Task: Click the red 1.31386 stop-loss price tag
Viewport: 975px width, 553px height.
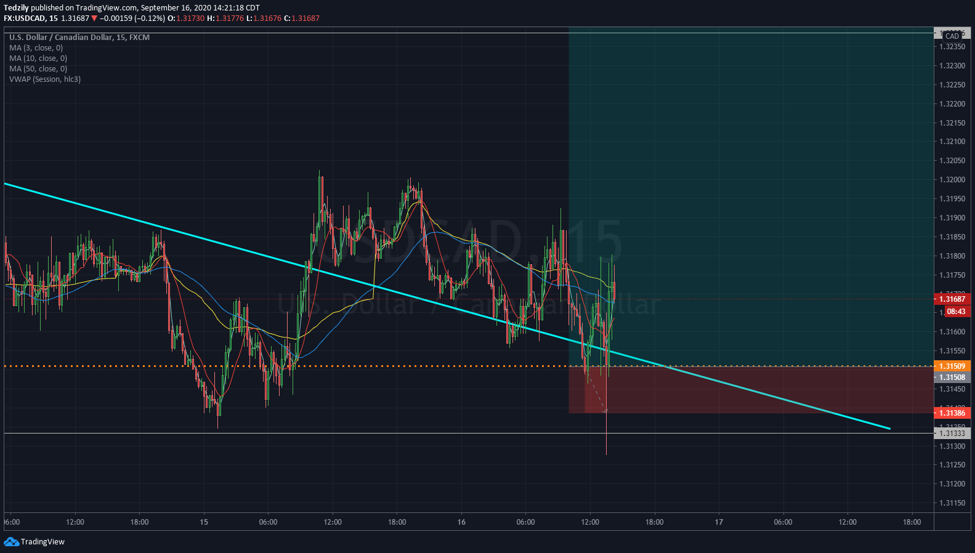Action: click(x=952, y=413)
